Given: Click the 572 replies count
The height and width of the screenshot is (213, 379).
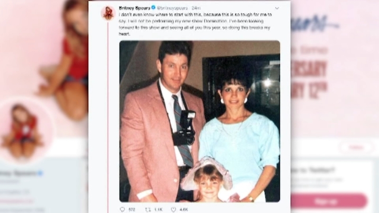Looking at the screenshot, I should [132, 210].
